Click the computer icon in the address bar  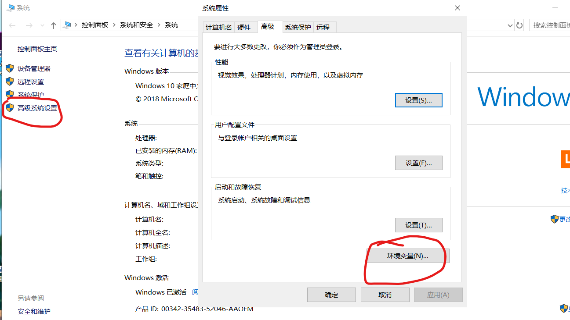pos(67,25)
